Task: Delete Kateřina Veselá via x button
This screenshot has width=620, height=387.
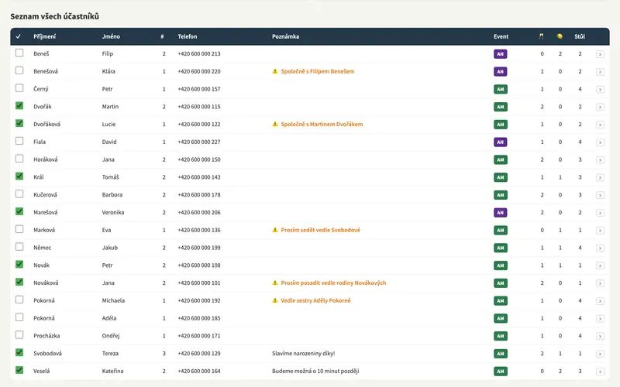Action: pos(600,372)
